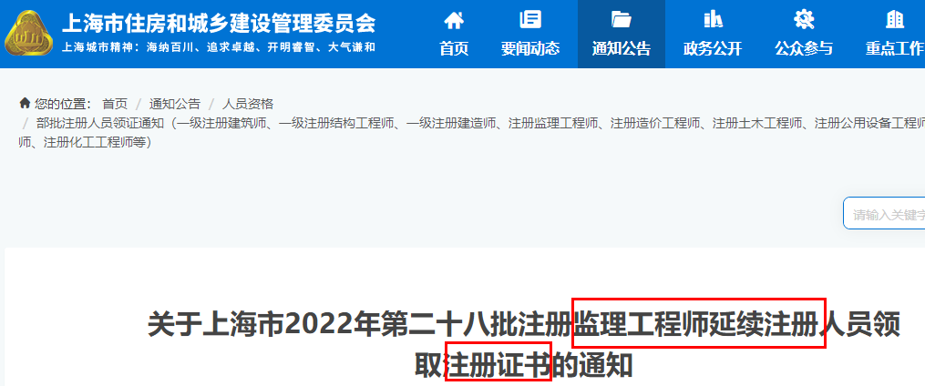
Task: Click the site title 上海市住房和城乡建设管理委员会
Action: (x=219, y=24)
